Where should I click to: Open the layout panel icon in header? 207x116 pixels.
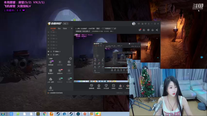(x=148, y=30)
